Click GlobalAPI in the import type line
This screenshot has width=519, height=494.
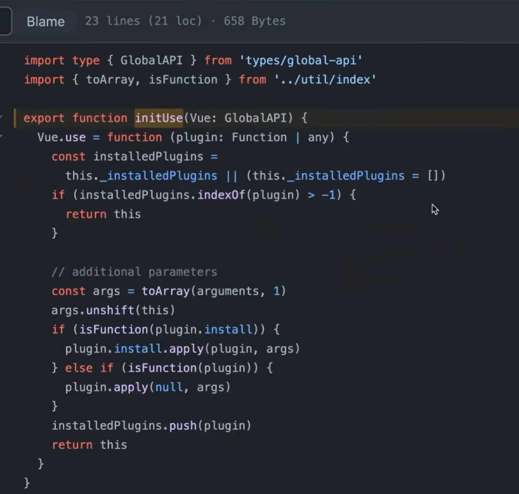pyautogui.click(x=151, y=61)
